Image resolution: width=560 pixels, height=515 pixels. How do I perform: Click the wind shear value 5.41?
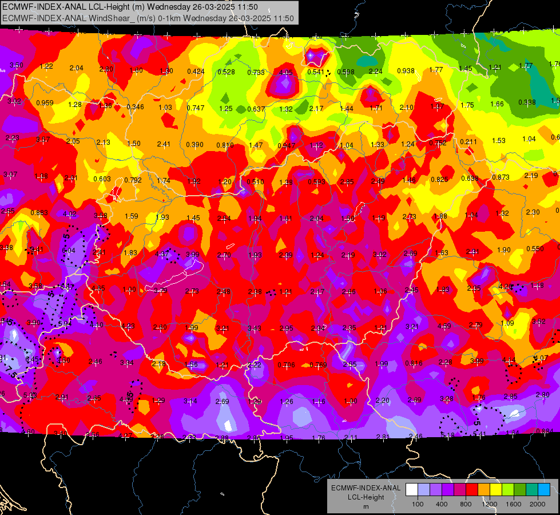[x=479, y=434]
